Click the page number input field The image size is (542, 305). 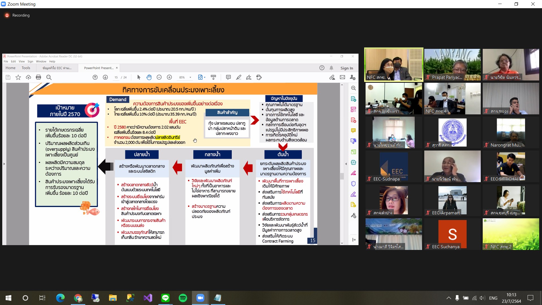(x=116, y=77)
